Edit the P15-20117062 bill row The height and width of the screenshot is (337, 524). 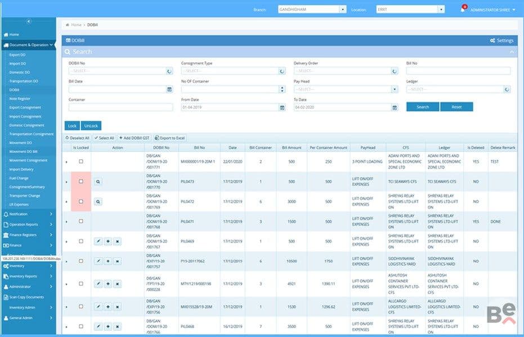[x=98, y=261]
